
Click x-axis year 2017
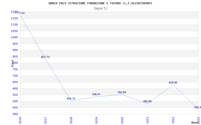(46, 120)
